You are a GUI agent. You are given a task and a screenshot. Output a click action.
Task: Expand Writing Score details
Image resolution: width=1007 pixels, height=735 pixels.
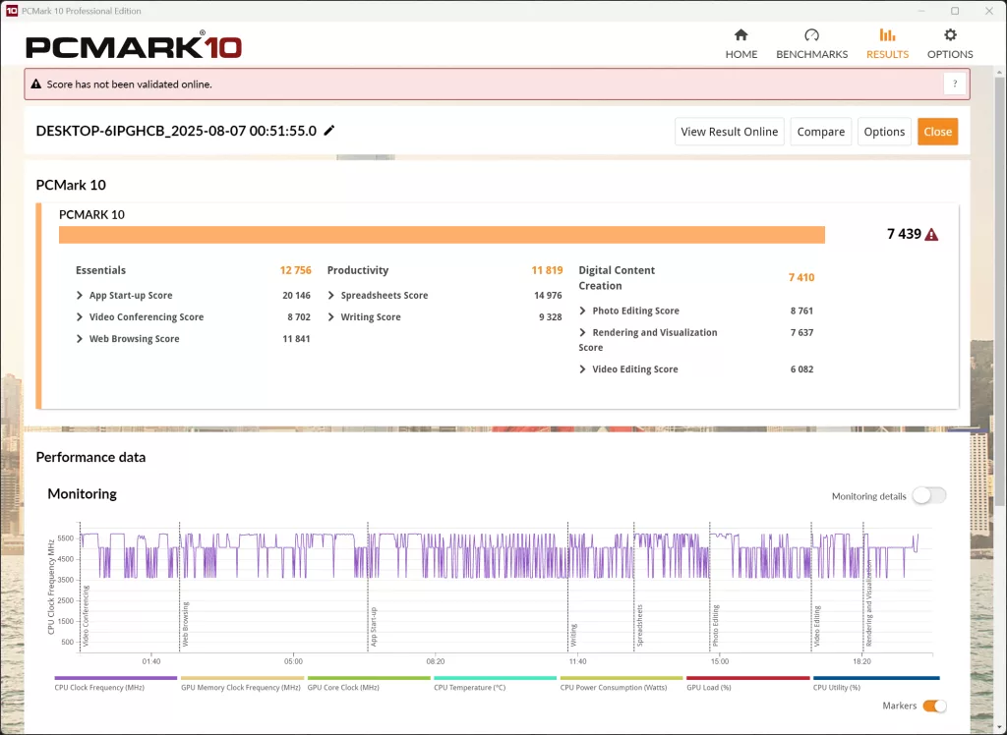[331, 317]
